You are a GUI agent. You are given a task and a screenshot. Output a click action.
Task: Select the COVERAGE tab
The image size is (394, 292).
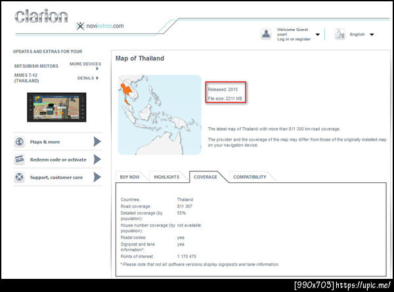coord(206,177)
